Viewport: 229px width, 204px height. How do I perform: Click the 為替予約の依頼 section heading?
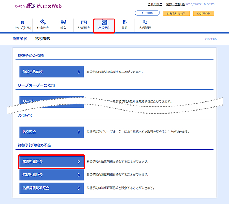click(x=31, y=55)
